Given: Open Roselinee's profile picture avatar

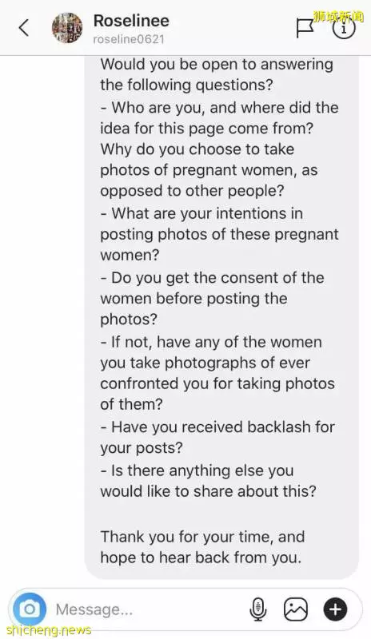Looking at the screenshot, I should coord(67,28).
